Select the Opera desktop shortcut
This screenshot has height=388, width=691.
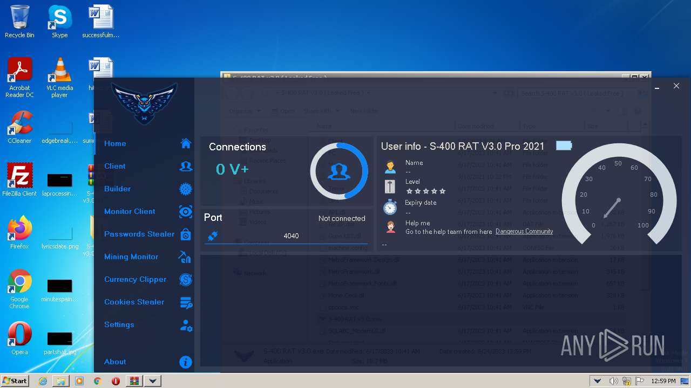[x=19, y=338]
